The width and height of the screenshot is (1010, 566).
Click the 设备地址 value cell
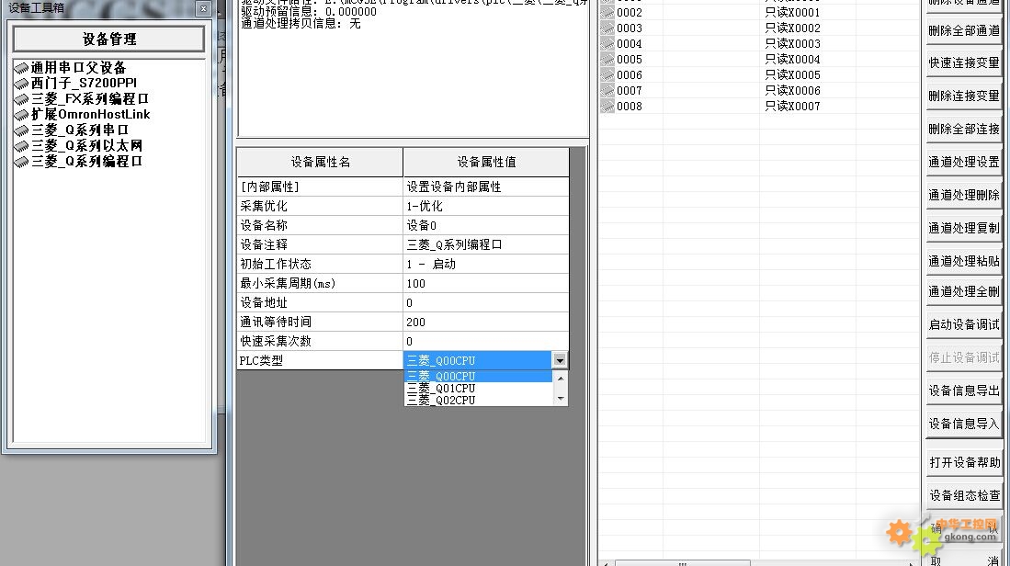tap(486, 302)
